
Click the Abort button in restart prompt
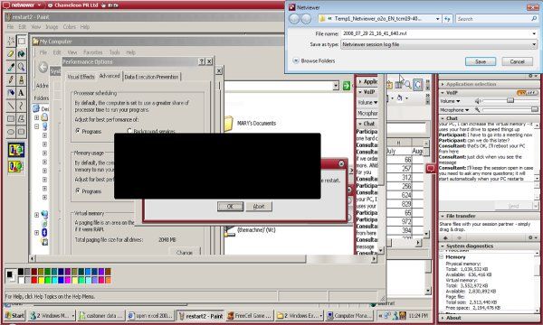tap(259, 206)
